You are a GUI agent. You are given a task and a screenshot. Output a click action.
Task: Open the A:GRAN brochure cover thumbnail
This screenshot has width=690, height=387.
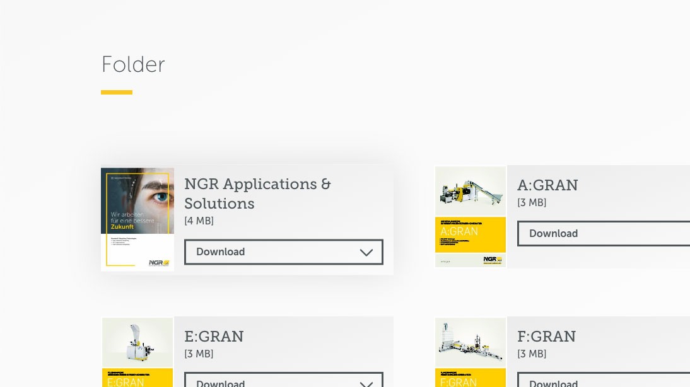[471, 216]
